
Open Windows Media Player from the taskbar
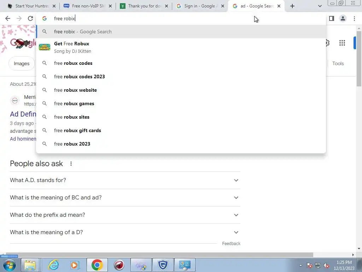75,265
